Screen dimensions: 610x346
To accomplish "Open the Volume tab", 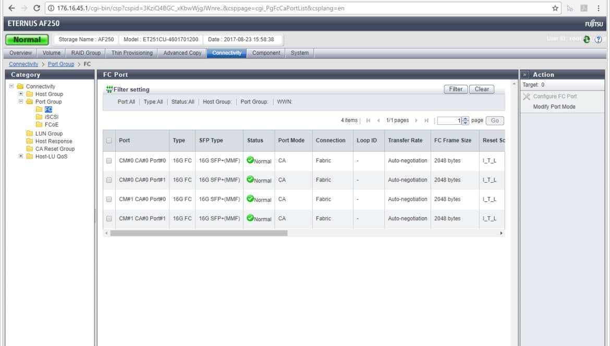I will pyautogui.click(x=51, y=53).
